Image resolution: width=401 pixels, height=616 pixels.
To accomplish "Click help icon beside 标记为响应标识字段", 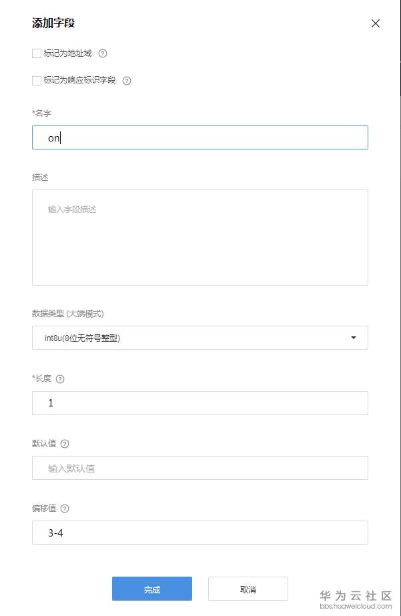I will [127, 81].
